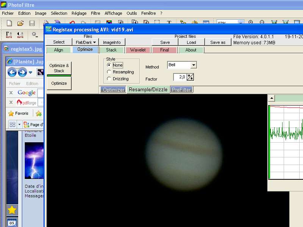Click Google logo in Google toolbar
303x227 pixels.
pos(27,93)
